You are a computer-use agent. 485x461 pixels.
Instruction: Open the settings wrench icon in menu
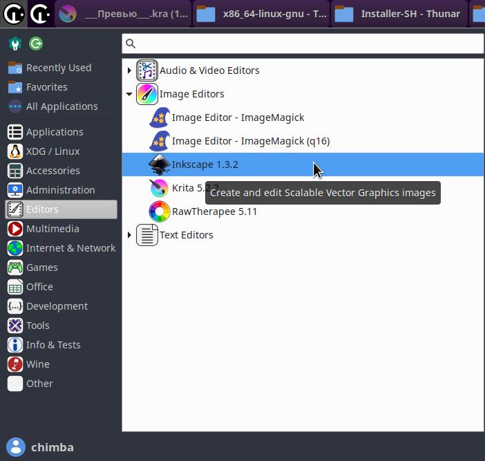[x=15, y=44]
